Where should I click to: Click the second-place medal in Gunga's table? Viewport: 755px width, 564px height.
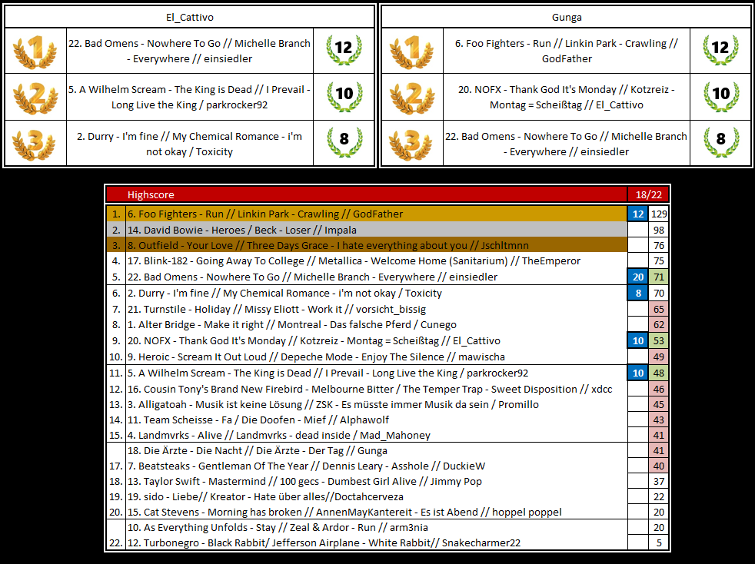click(412, 98)
